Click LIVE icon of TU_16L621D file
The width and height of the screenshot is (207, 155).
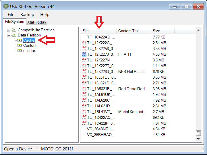[x=84, y=83]
